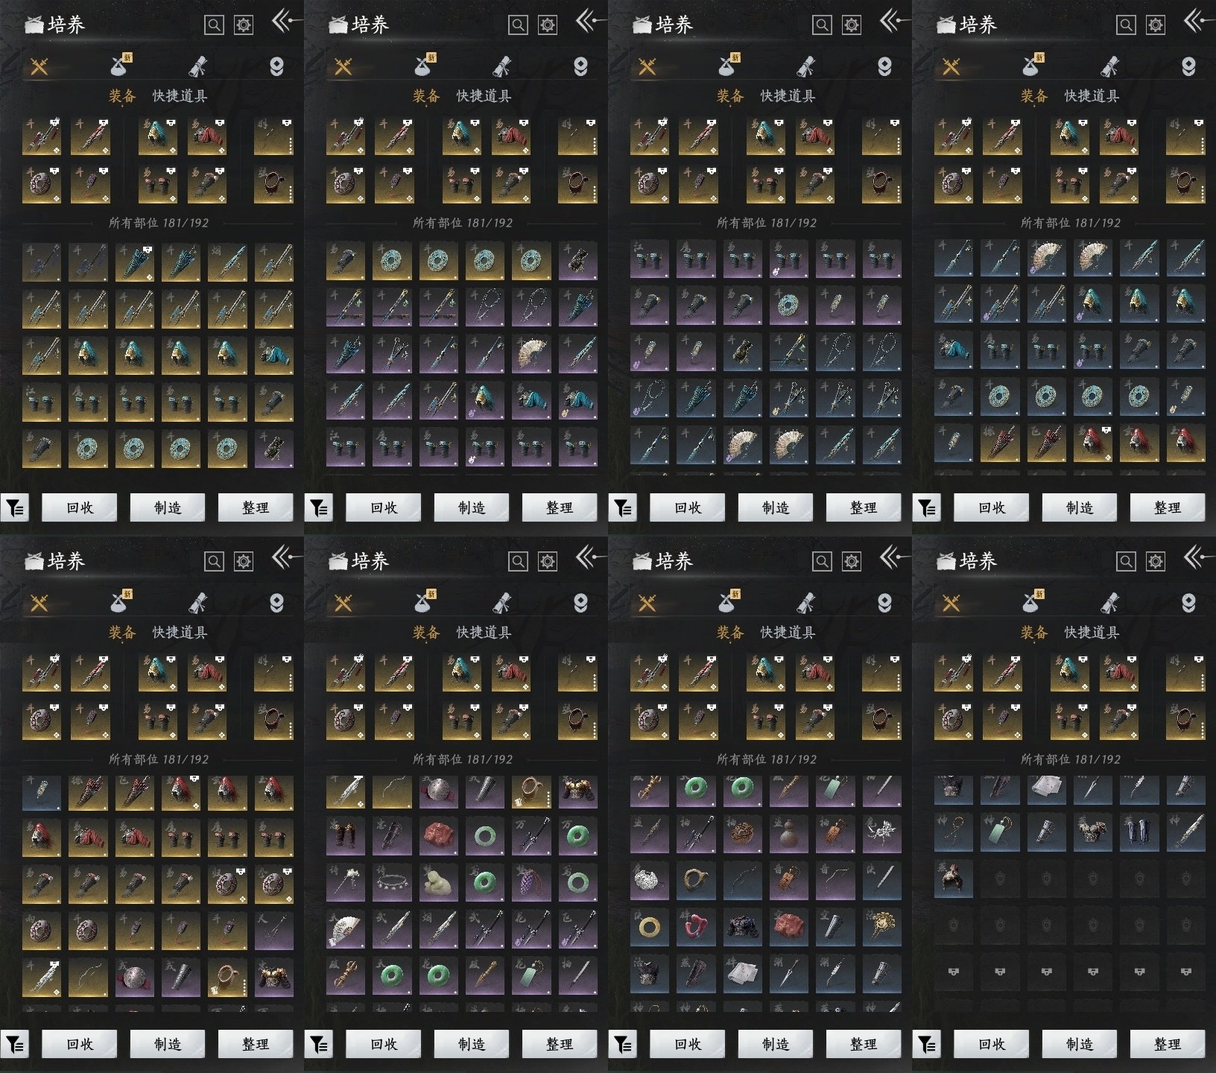The image size is (1216, 1073).
Task: Open the search icon in the top-left panel
Action: (x=214, y=25)
